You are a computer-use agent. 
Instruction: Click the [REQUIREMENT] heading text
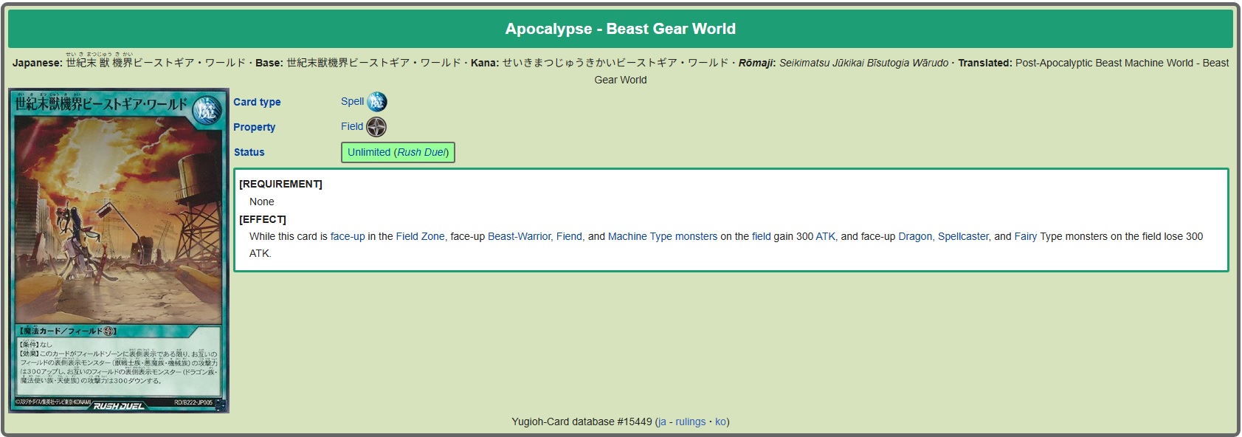(x=280, y=184)
